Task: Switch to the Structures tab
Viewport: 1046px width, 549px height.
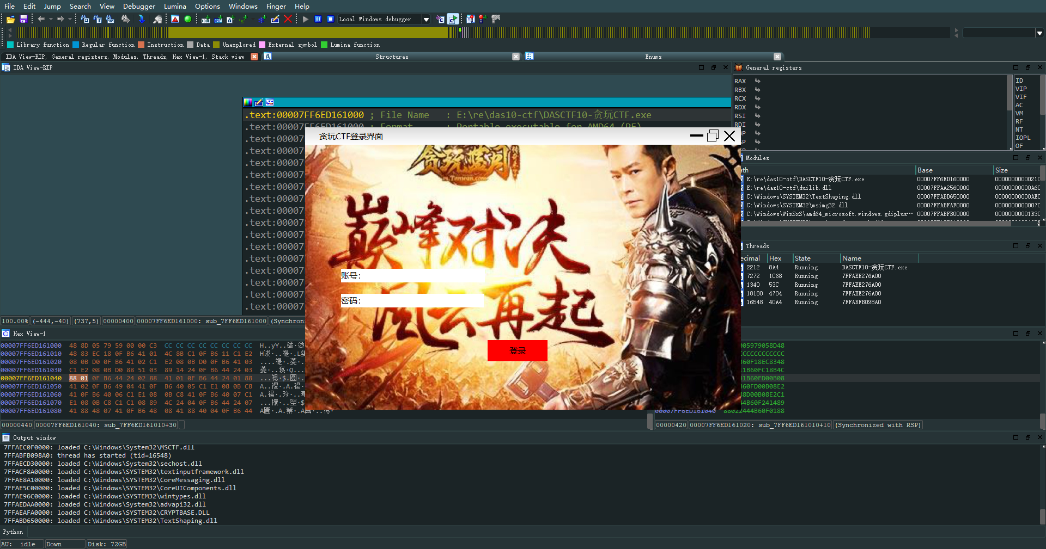Action: 392,57
